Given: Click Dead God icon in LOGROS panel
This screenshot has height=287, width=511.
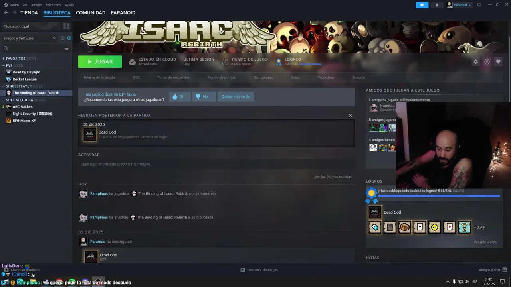Looking at the screenshot, I should coord(375,212).
